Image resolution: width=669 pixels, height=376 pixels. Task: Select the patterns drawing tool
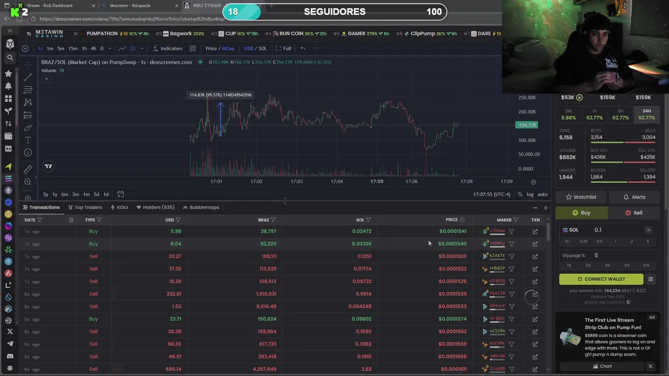pos(28,102)
